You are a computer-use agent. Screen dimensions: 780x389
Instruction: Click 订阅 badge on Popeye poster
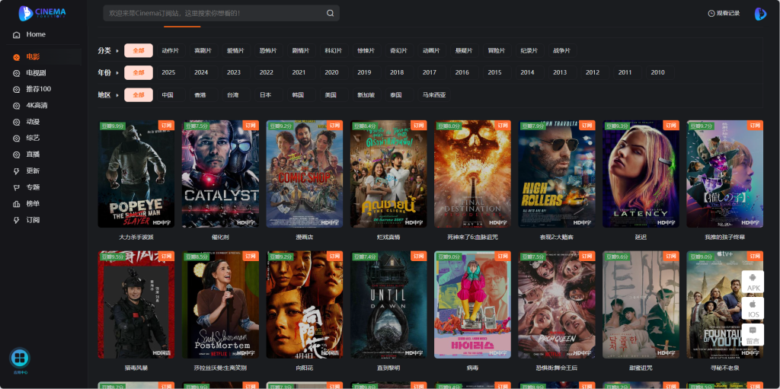point(167,126)
